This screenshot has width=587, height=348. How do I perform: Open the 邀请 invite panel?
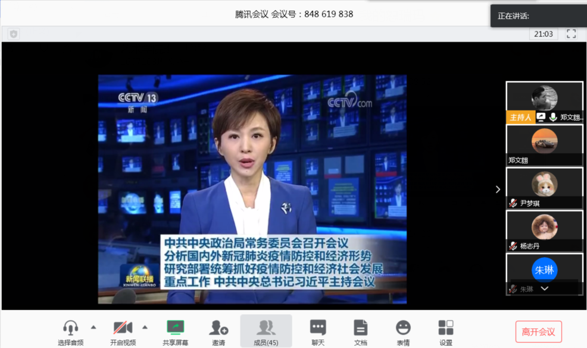(218, 327)
